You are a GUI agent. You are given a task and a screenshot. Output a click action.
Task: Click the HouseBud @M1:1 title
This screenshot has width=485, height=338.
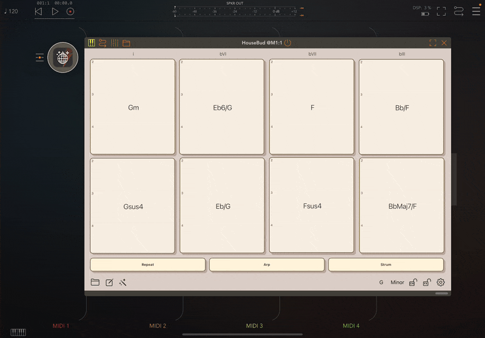262,43
